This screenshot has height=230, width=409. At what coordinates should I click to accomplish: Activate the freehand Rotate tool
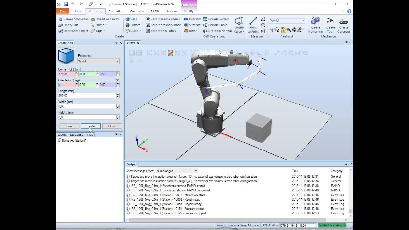(x=277, y=30)
